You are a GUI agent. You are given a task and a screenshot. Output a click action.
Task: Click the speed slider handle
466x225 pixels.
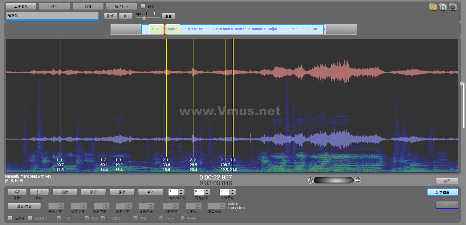pyautogui.click(x=144, y=18)
